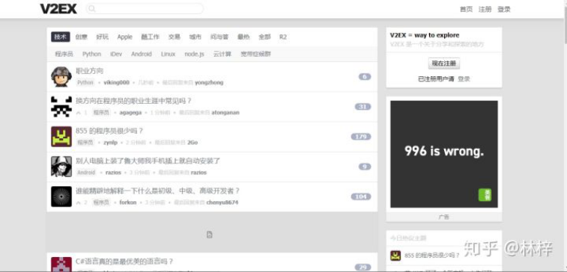Click 登录 link in top navigation

tap(504, 10)
